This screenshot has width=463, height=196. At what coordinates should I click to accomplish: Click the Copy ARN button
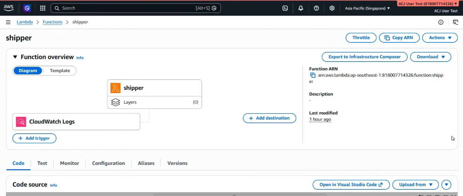coord(399,38)
